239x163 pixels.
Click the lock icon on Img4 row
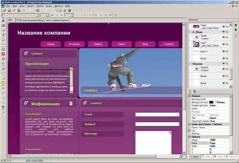click(227, 26)
